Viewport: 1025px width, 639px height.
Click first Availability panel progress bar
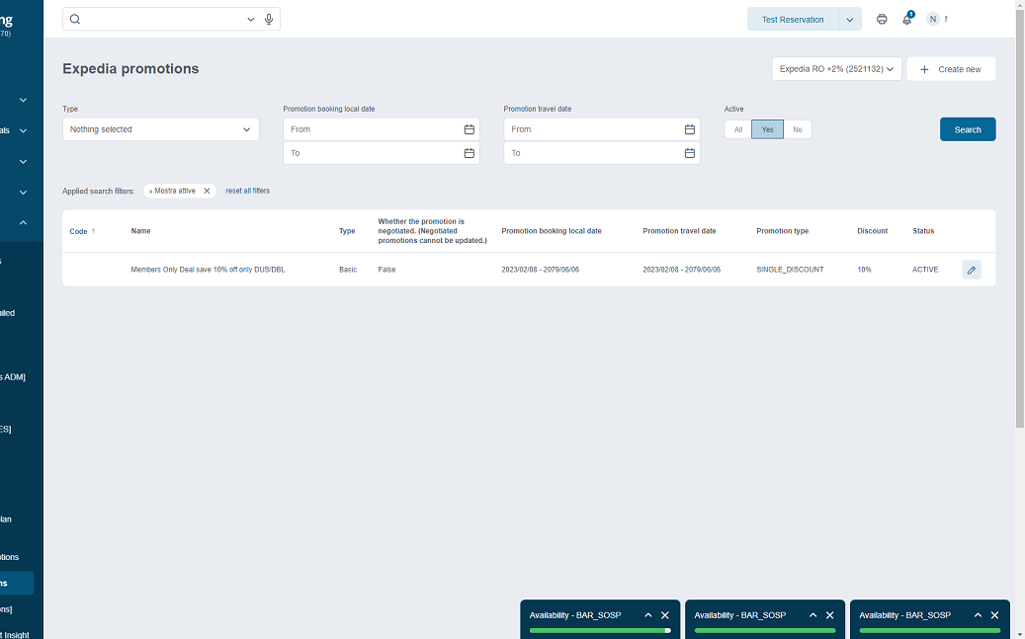pos(600,630)
